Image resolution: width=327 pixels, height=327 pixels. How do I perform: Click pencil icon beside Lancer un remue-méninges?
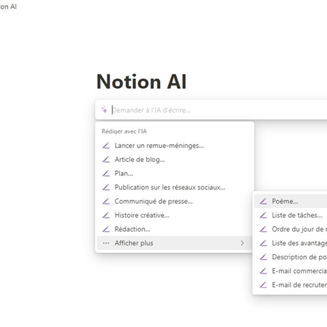(106, 146)
